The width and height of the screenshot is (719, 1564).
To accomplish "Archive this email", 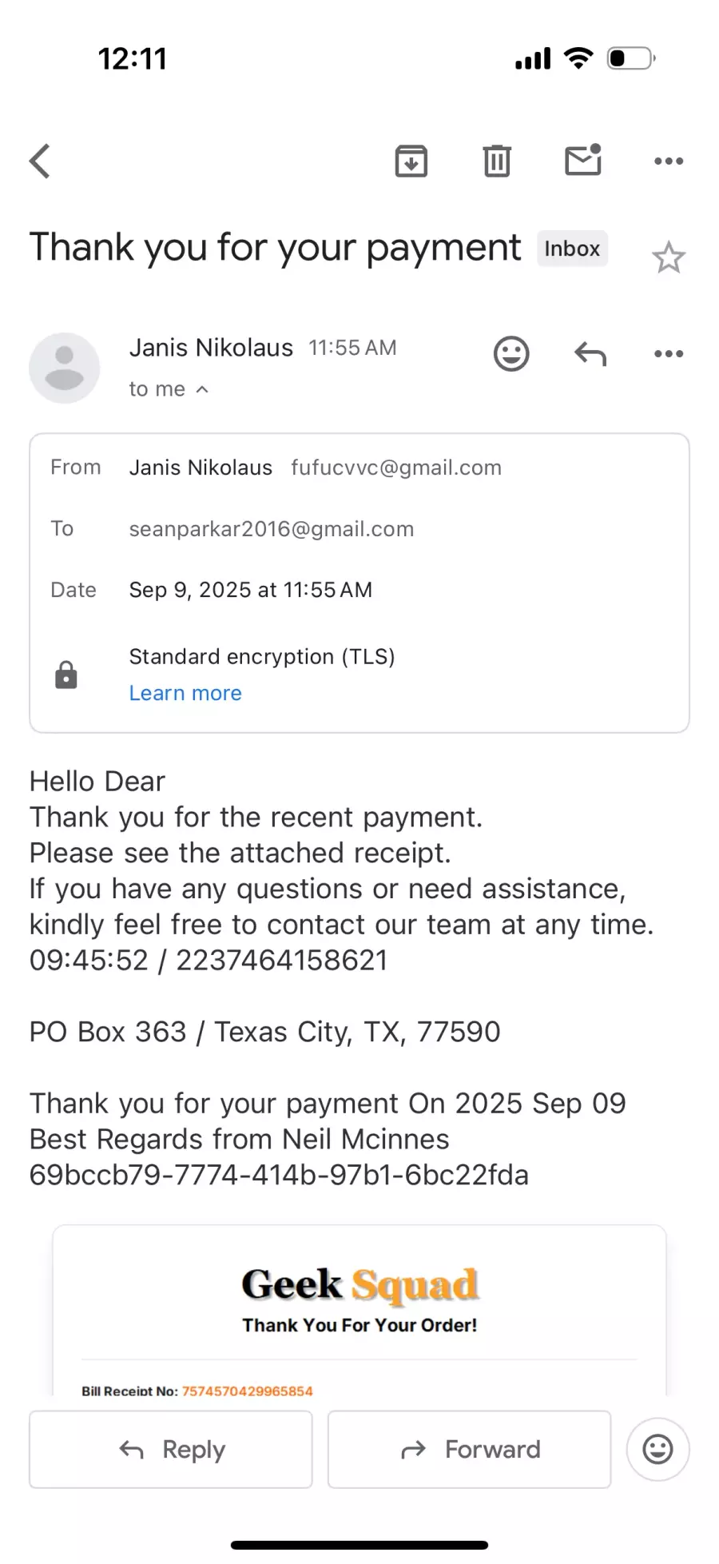I will click(411, 161).
